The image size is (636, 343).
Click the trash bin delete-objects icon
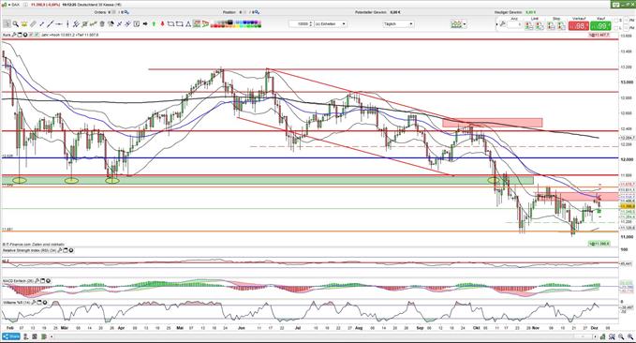pos(102,24)
